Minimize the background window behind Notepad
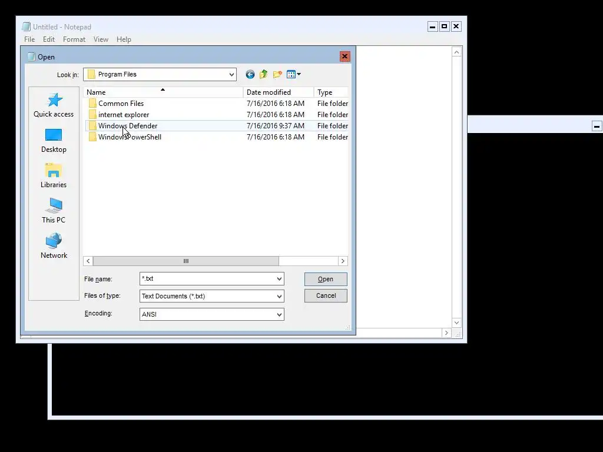 (597, 126)
